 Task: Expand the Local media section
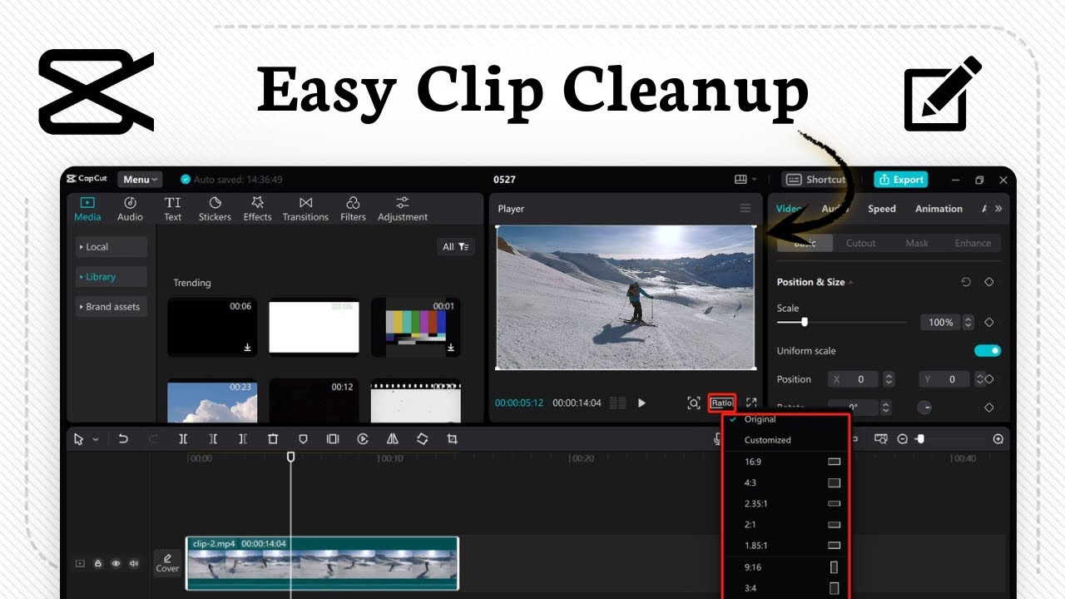click(111, 247)
